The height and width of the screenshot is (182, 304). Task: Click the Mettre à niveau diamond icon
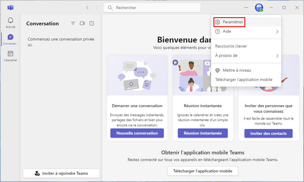point(218,70)
